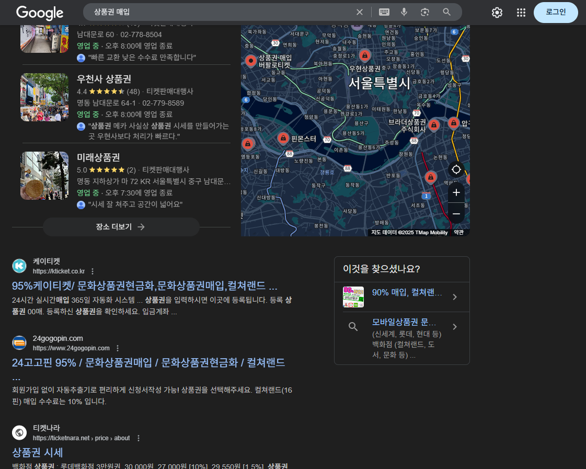Click the 핀몬스터 map pin
The height and width of the screenshot is (469, 586).
283,138
